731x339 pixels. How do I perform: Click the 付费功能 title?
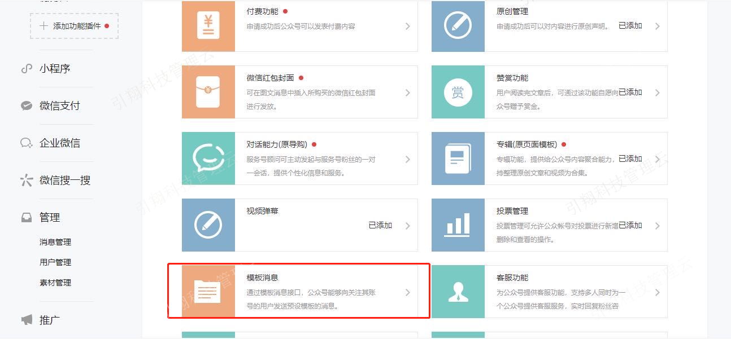tap(262, 11)
